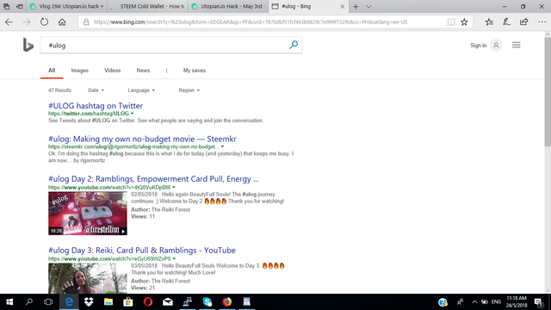This screenshot has height=310, width=551.
Task: Open Skype from taskbar
Action: click(207, 302)
